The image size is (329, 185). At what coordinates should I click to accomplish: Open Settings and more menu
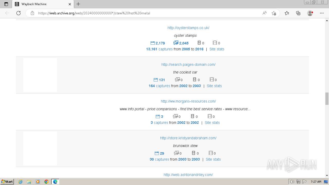[322, 13]
